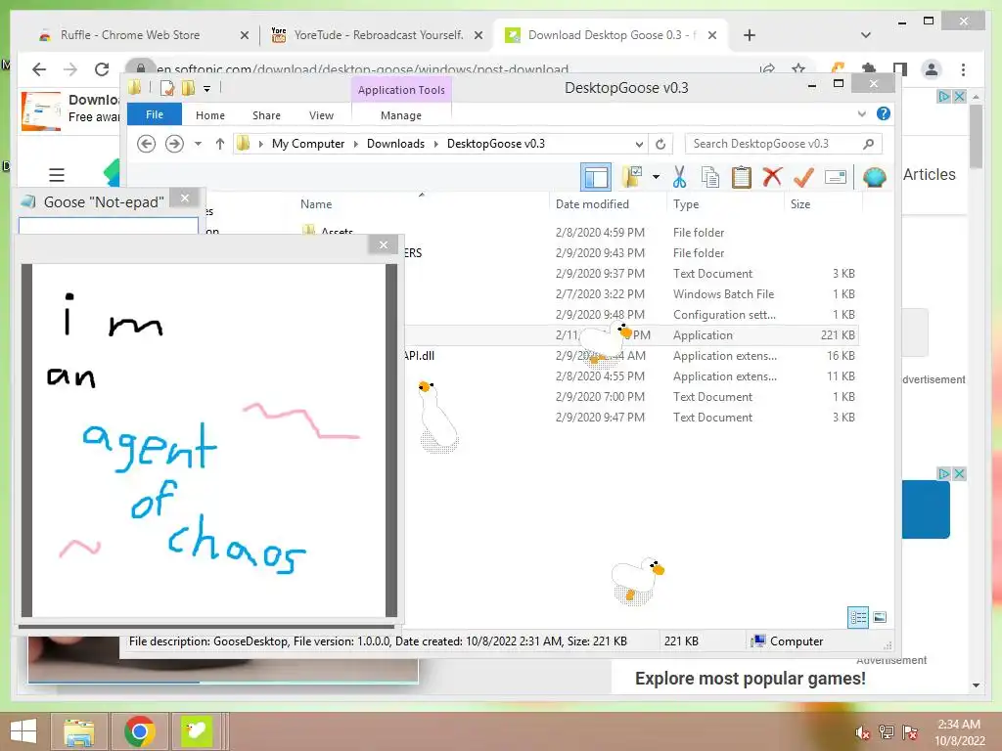
Task: Click the new folder icon in quick access toolbar
Action: (x=188, y=88)
